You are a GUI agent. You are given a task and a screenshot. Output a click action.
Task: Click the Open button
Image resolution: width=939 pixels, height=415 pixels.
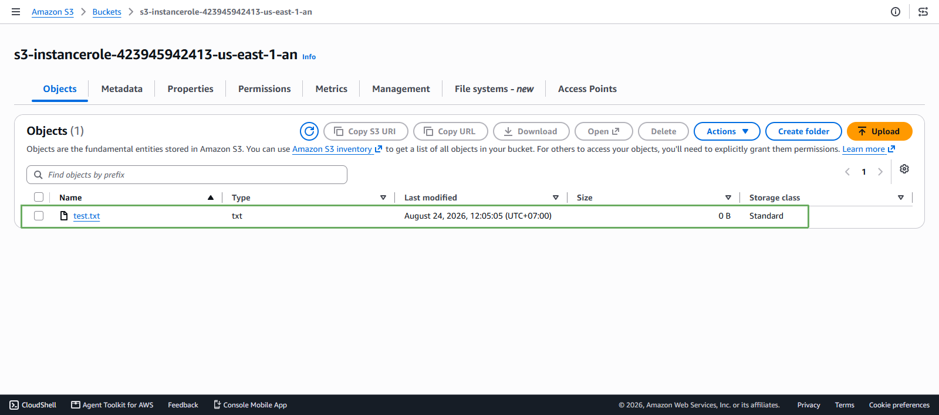(603, 131)
